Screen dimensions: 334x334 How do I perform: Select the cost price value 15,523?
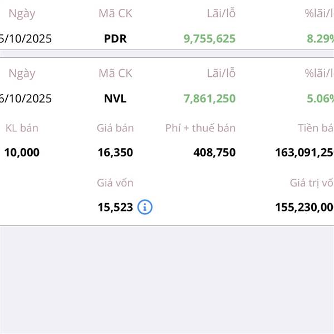115,207
